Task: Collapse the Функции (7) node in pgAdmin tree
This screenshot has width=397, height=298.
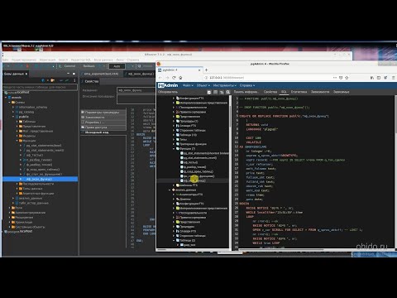Action: point(174,149)
